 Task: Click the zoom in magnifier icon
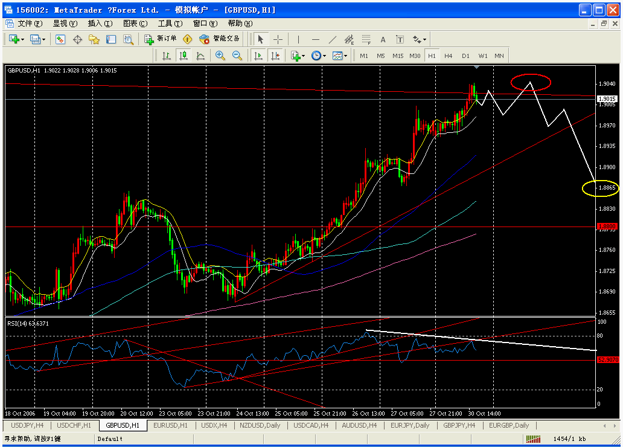coord(221,55)
